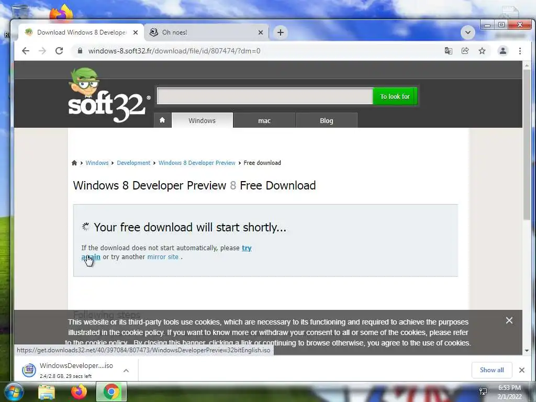Open the Chrome profile avatar icon
Viewport: 536px width, 402px height.
(503, 51)
